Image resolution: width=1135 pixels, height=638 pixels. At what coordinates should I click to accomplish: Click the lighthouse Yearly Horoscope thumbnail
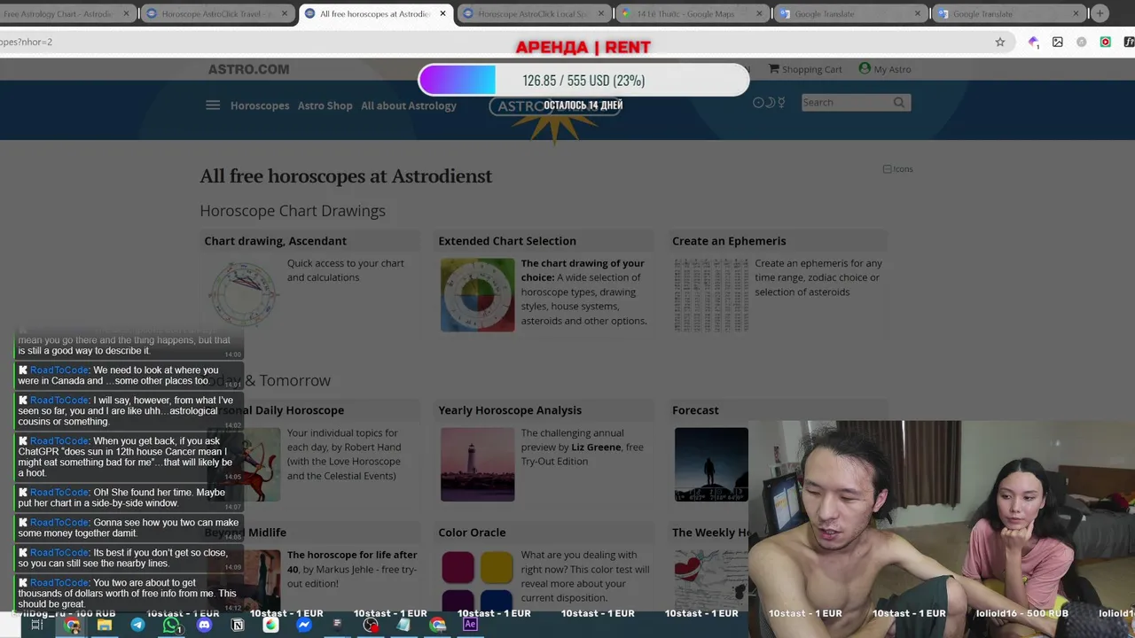click(477, 464)
